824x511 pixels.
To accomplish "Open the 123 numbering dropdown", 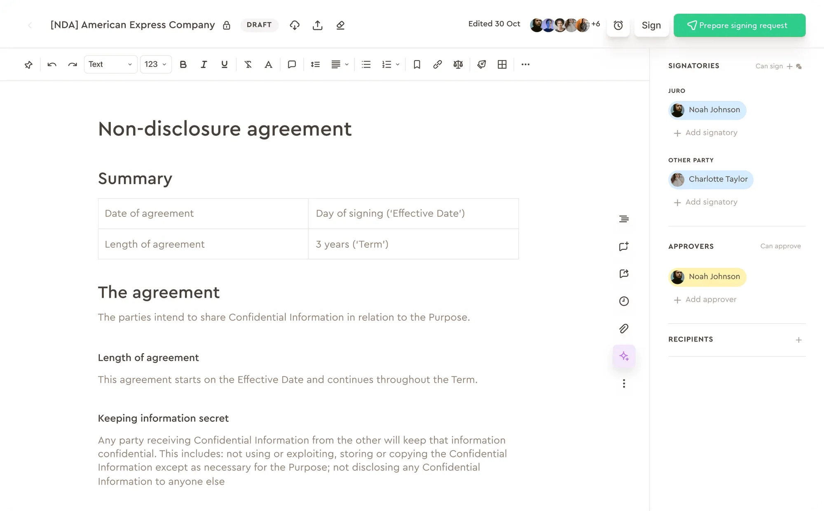I will 156,64.
